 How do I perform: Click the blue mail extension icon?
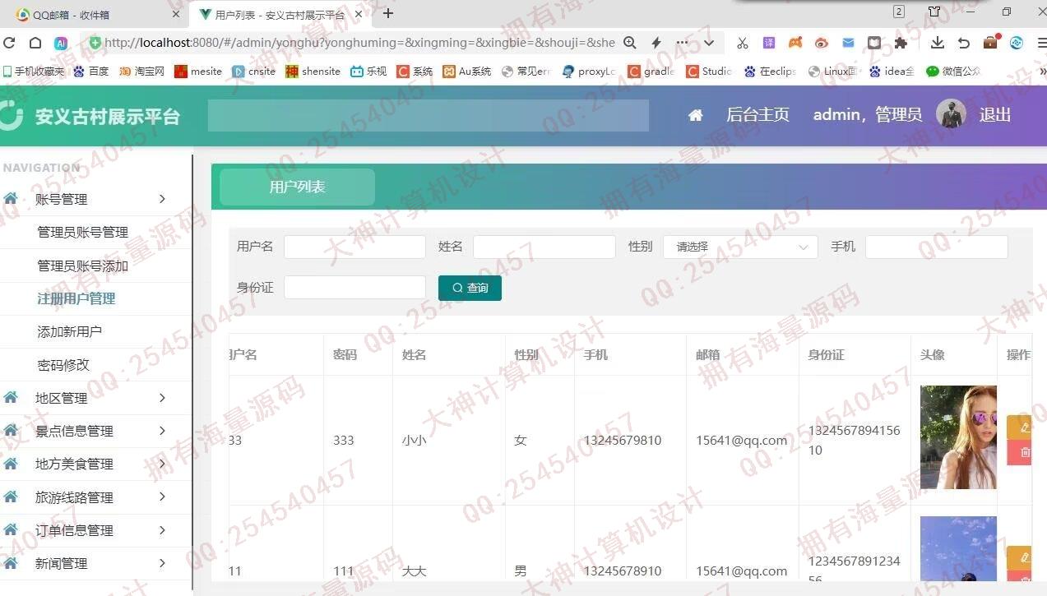[x=848, y=43]
